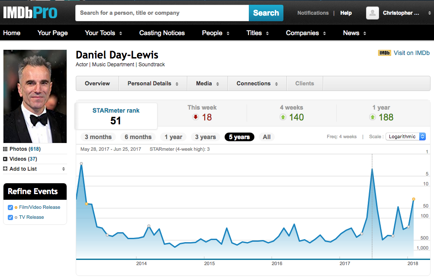The height and width of the screenshot is (279, 434).
Task: Open the Logarithmic scale dropdown
Action: (x=405, y=136)
